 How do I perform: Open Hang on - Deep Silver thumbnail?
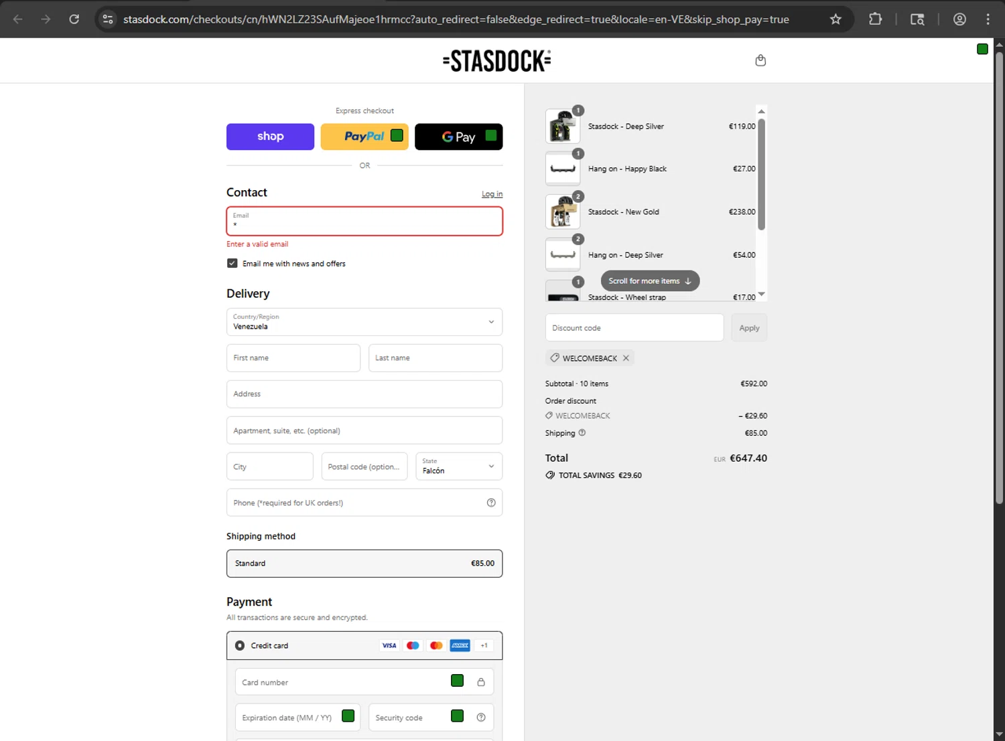point(563,254)
